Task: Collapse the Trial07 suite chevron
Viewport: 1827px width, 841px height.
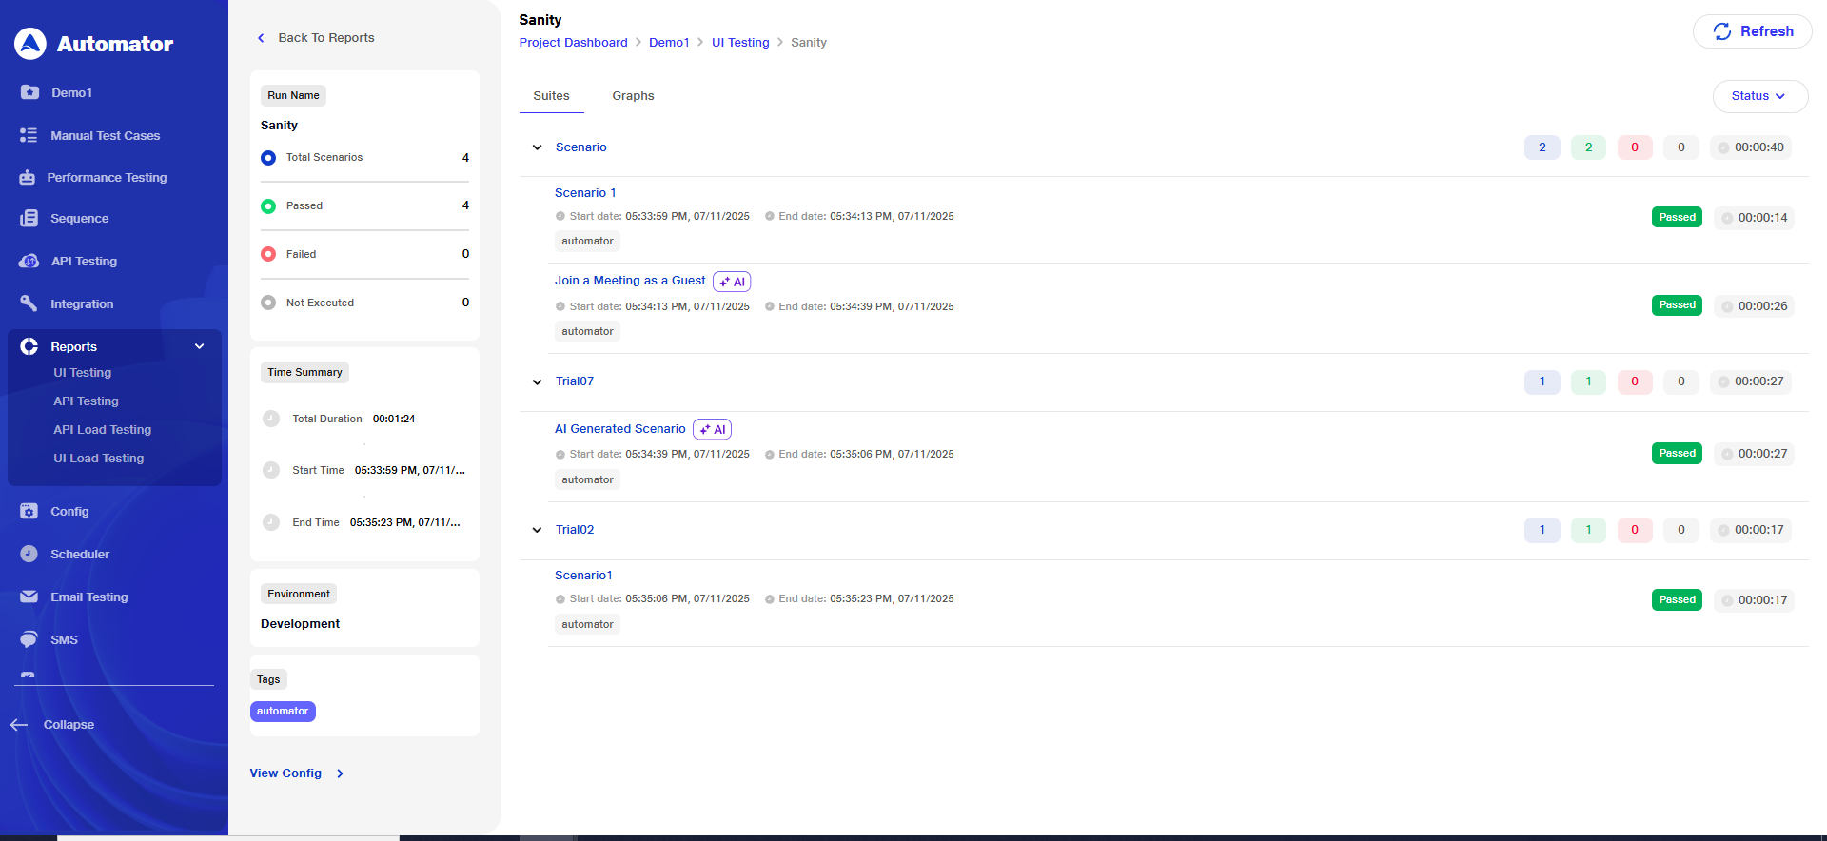Action: 537,381
